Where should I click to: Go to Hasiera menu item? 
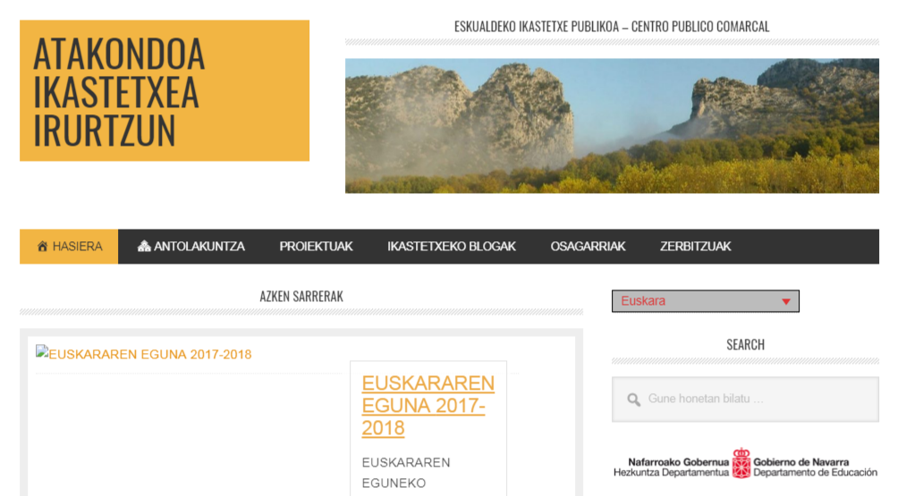click(69, 247)
